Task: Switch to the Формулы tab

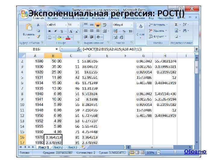Action: click(x=98, y=18)
